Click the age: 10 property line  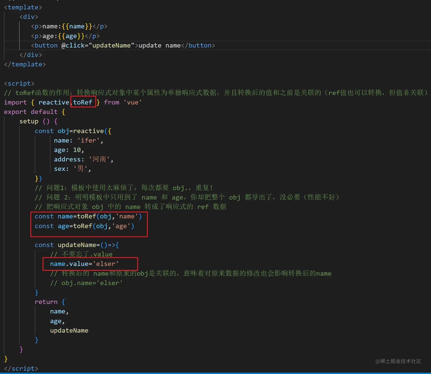(x=69, y=150)
